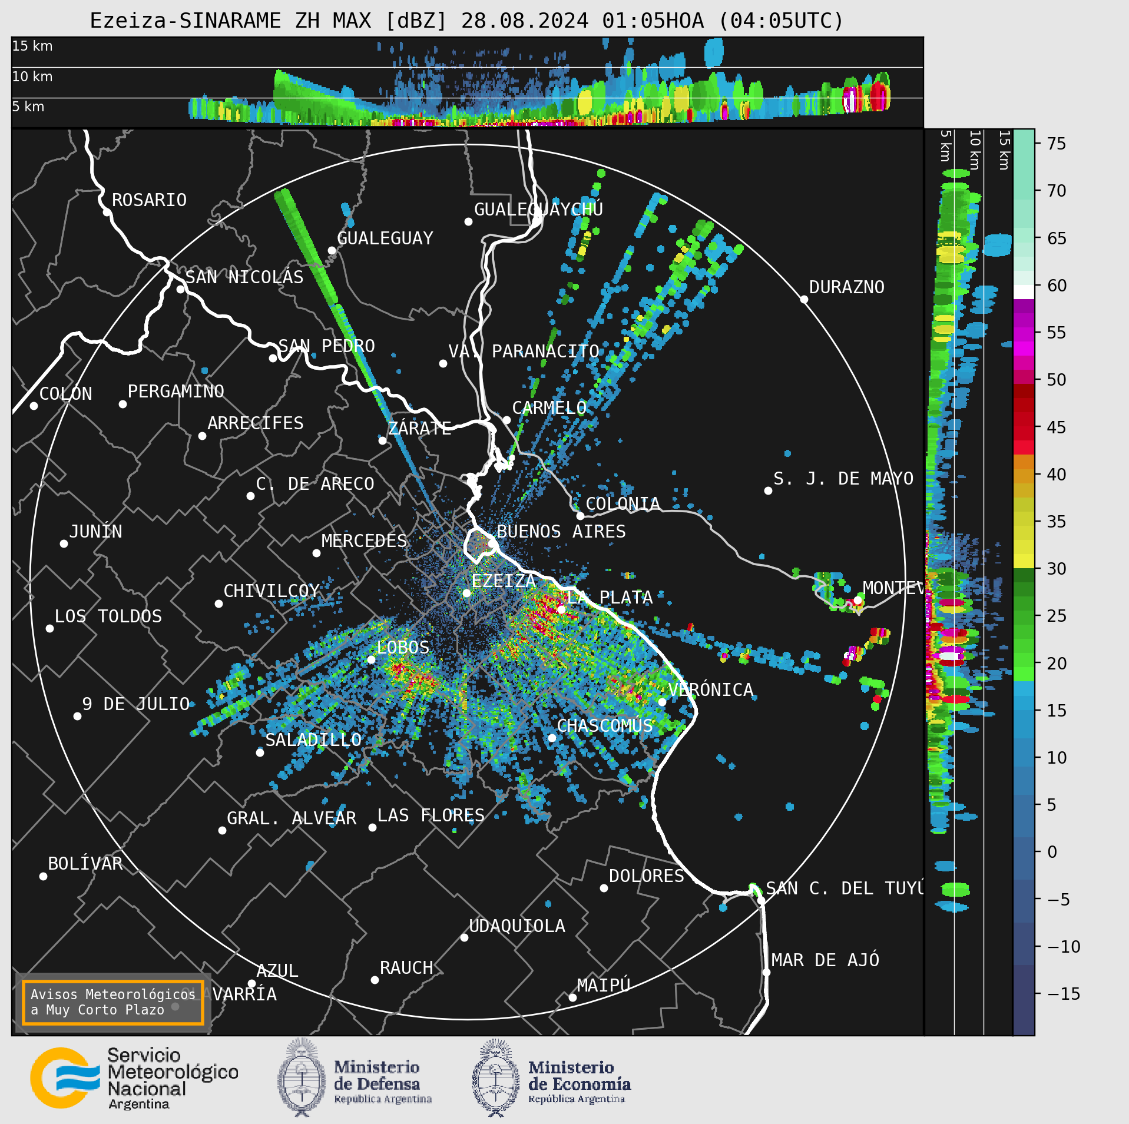1129x1124 pixels.
Task: Click the EZEIZA radar site label
Action: coord(504,581)
